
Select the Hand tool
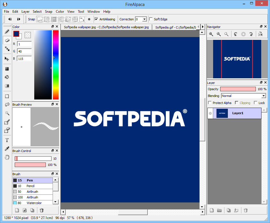[x=7, y=157]
